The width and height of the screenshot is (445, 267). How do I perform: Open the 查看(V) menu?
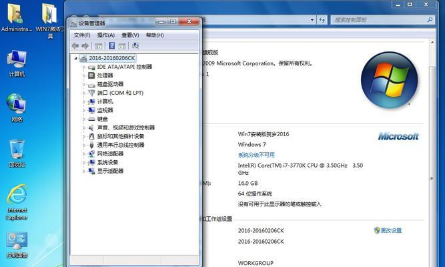(130, 35)
